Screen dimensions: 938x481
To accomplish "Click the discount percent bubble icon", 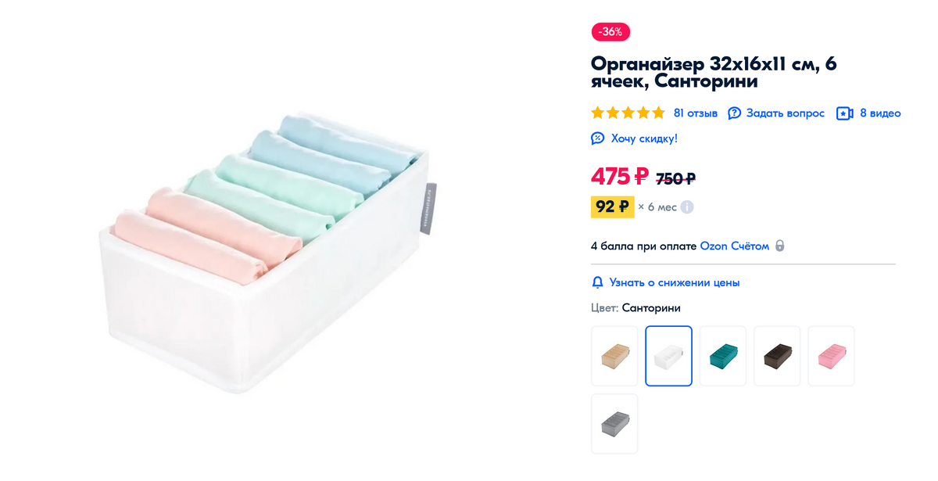I will pos(598,138).
